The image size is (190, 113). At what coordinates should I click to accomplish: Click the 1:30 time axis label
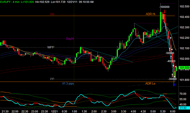point(84,111)
